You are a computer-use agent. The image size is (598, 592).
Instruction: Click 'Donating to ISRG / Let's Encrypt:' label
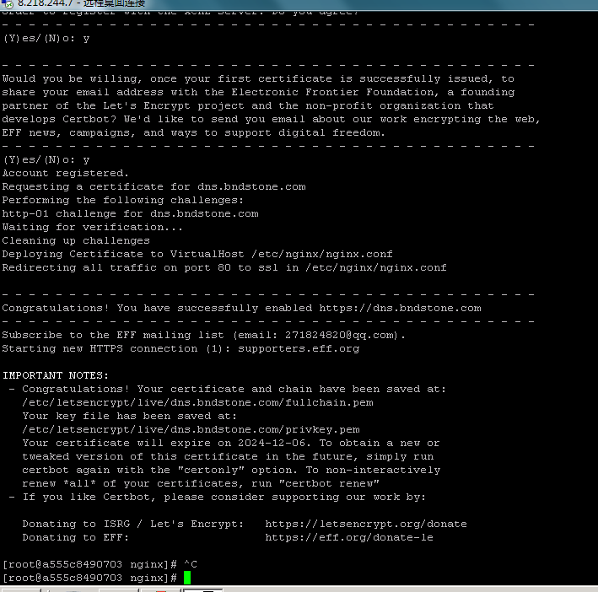tap(132, 525)
